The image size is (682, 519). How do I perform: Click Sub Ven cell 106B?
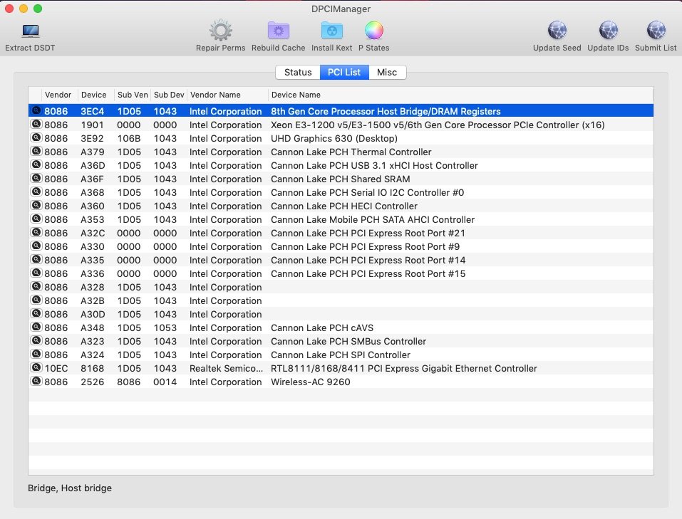click(129, 138)
